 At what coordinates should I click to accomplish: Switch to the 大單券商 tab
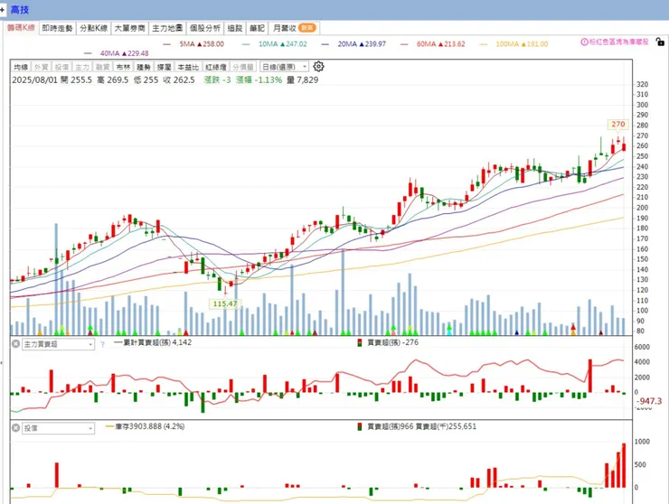pyautogui.click(x=130, y=28)
